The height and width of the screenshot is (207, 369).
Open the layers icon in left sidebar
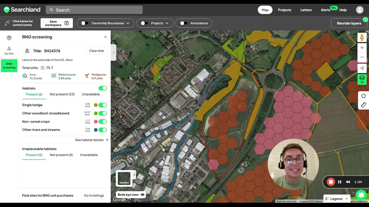pos(9,38)
